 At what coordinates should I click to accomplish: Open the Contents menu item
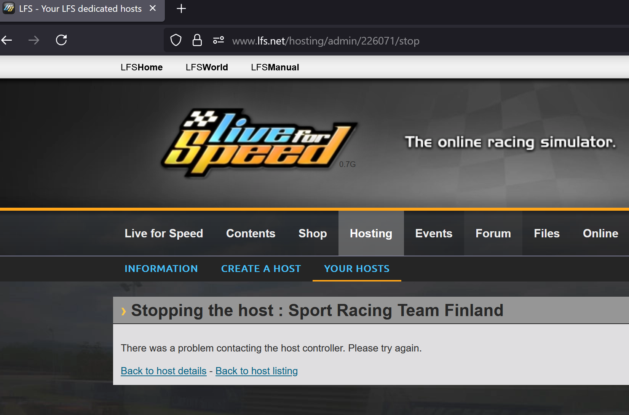pyautogui.click(x=251, y=233)
